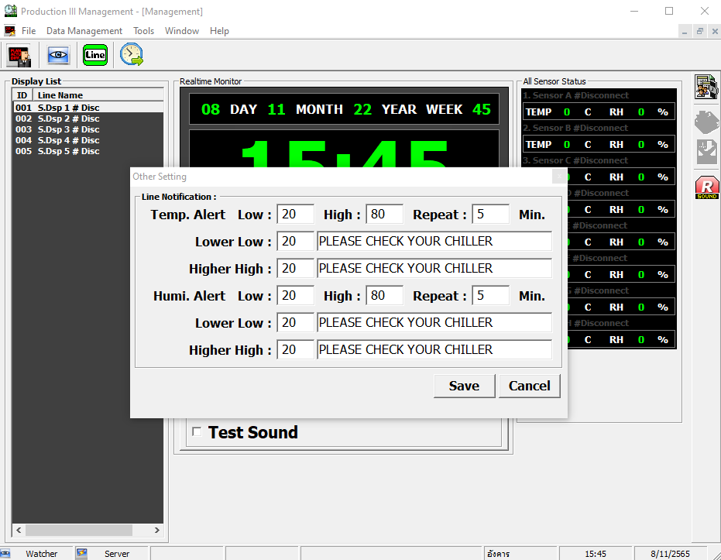Image resolution: width=721 pixels, height=560 pixels.
Task: Save the Other Setting dialog values
Action: (464, 386)
